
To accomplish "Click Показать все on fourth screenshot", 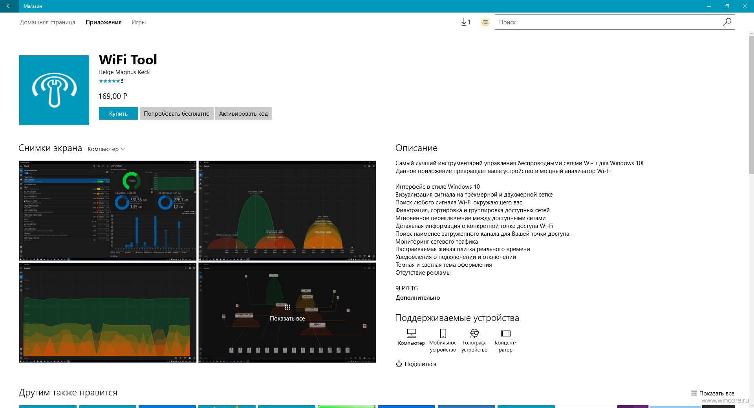I will (287, 319).
